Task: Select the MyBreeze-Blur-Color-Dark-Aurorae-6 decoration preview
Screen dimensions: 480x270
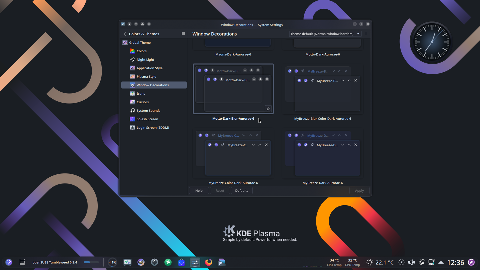Action: point(323,89)
